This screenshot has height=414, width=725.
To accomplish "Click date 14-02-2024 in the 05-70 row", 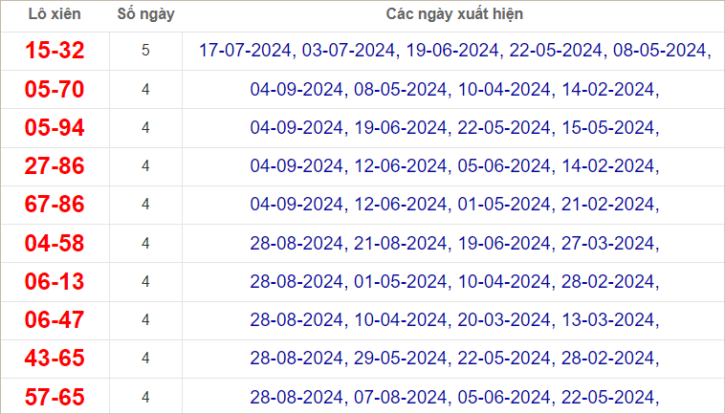I will point(608,89).
